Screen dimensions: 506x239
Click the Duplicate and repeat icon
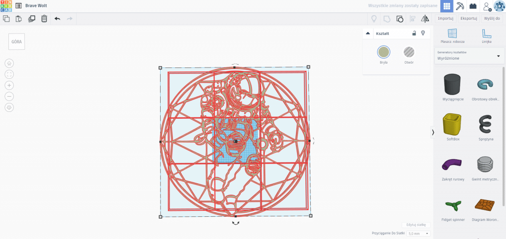31,19
